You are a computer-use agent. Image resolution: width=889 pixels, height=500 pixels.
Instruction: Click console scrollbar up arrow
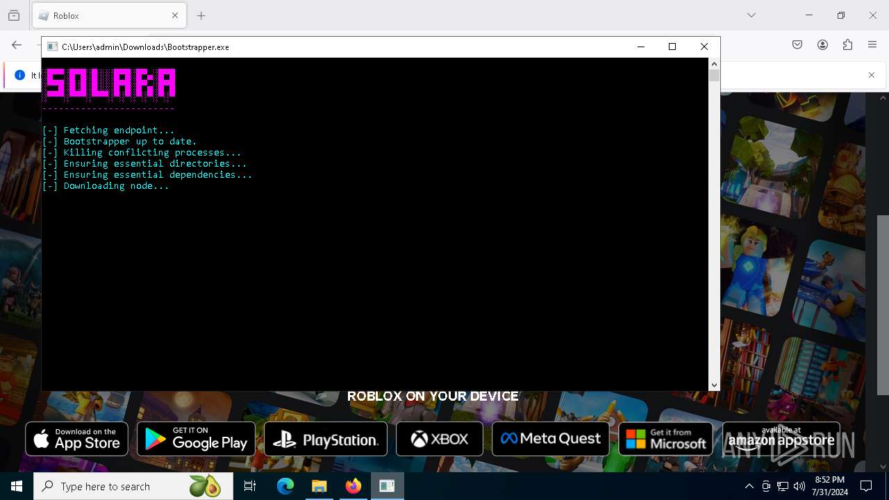click(x=714, y=64)
